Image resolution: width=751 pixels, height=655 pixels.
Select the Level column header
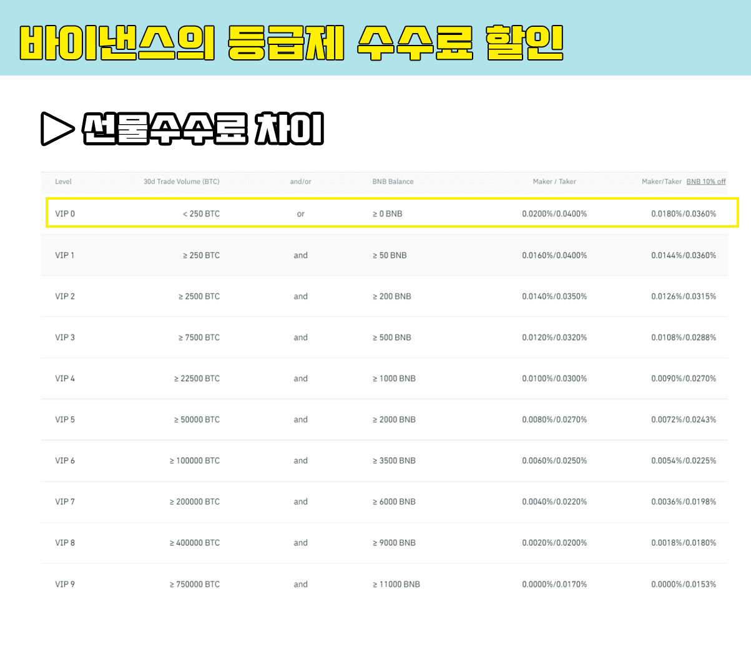tap(63, 182)
